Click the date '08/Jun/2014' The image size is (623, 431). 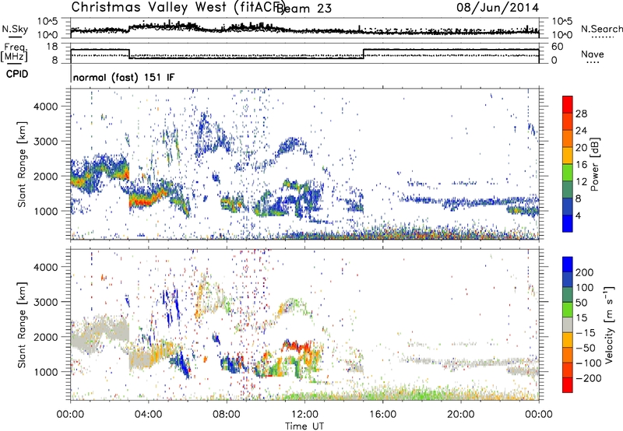(x=498, y=7)
